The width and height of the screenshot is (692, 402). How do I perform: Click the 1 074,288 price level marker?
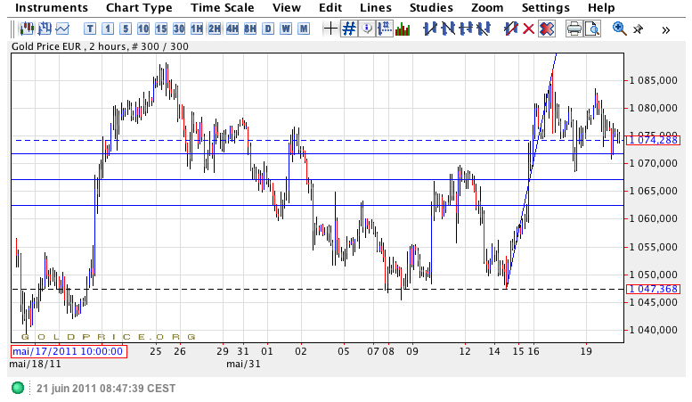[653, 140]
